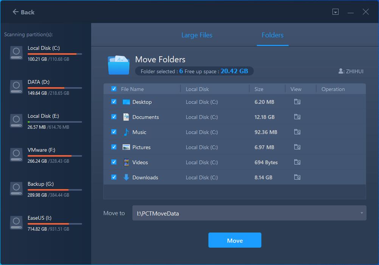Select the Folders tab
Image resolution: width=379 pixels, height=265 pixels.
coord(272,35)
